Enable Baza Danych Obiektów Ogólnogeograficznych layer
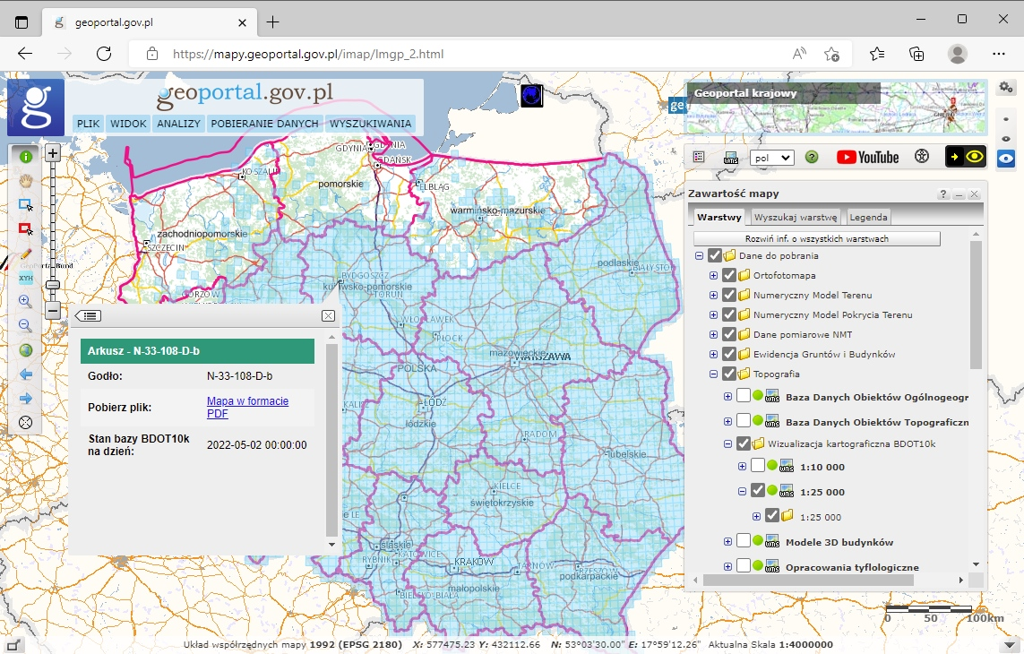The image size is (1024, 654). (744, 397)
